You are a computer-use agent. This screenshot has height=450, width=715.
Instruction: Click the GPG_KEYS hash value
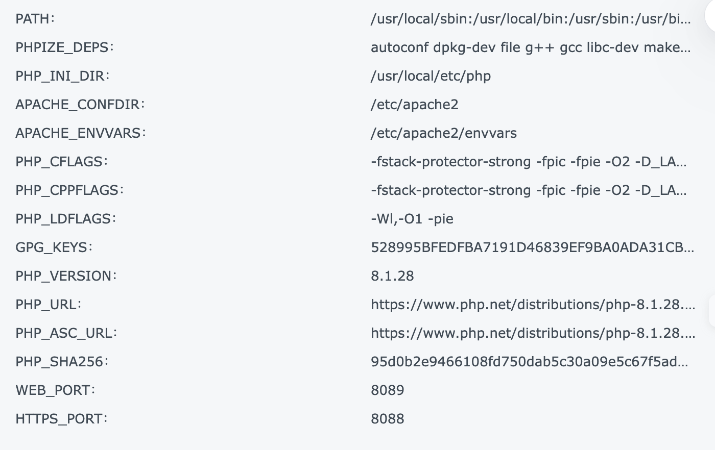click(532, 247)
